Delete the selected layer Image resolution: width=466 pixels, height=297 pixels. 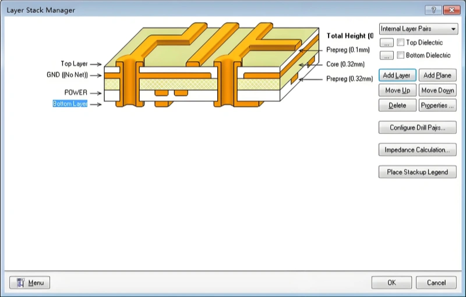click(397, 105)
